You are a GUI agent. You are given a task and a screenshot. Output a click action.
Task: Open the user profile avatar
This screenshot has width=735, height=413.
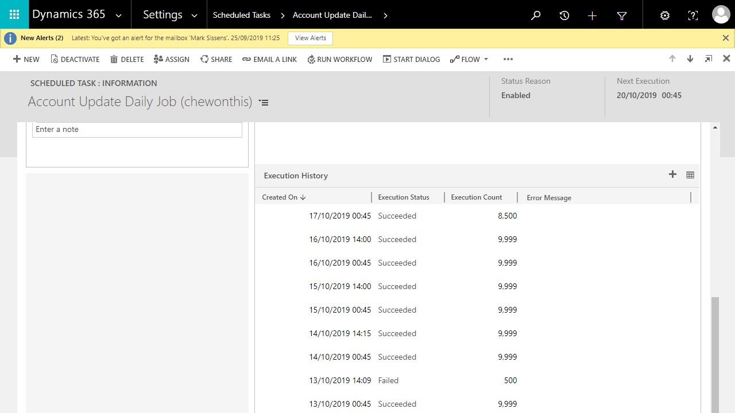click(x=721, y=14)
